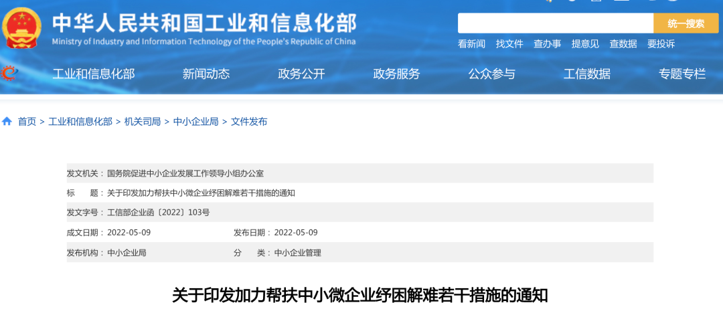Click the issuing agency 国务院促进中小企业发展工作领导小组办公室
Image resolution: width=723 pixels, height=313 pixels.
point(185,173)
